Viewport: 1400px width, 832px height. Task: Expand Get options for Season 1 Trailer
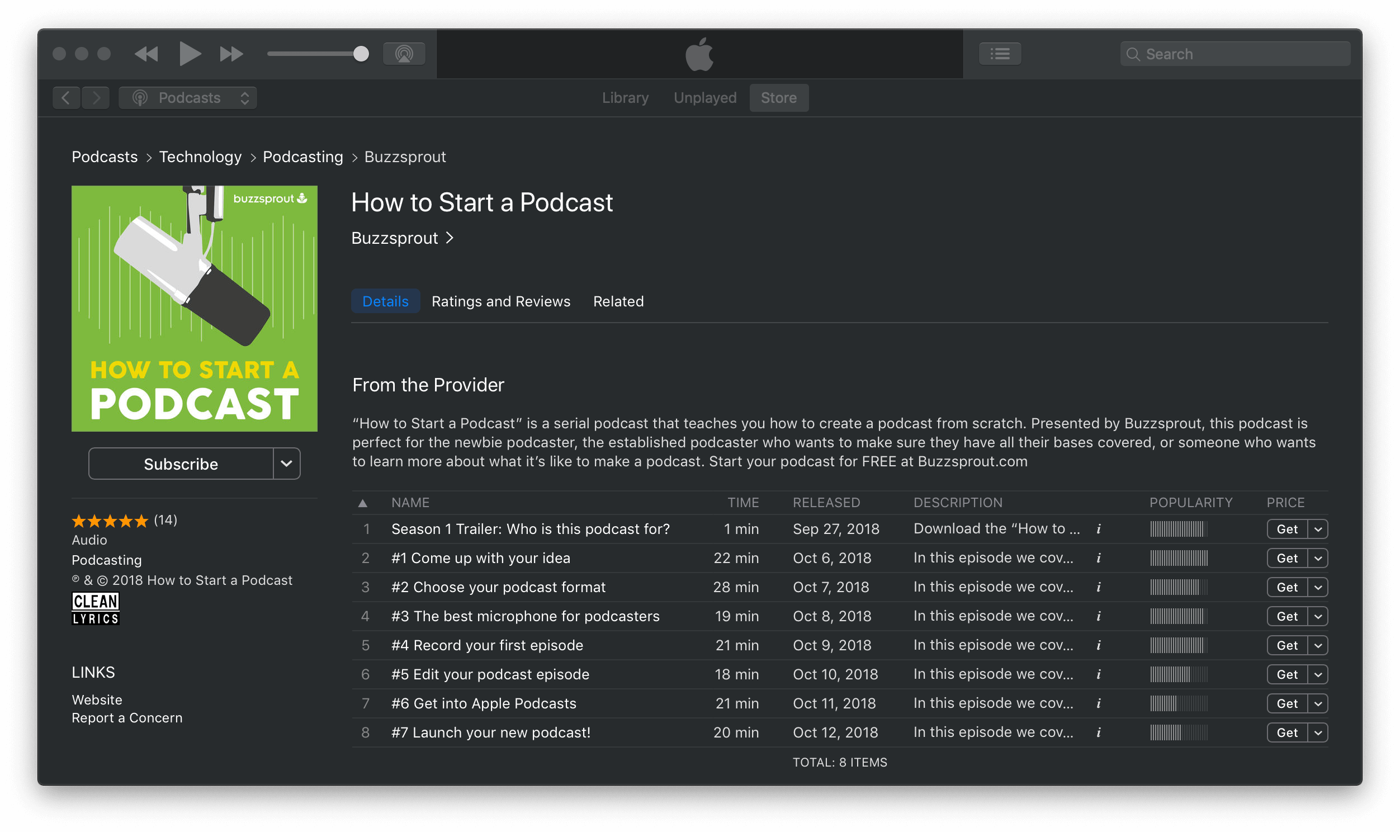tap(1318, 530)
